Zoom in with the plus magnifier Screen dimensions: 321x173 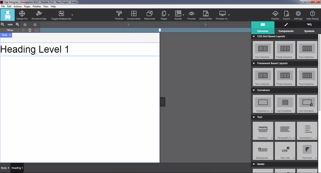(x=18, y=25)
